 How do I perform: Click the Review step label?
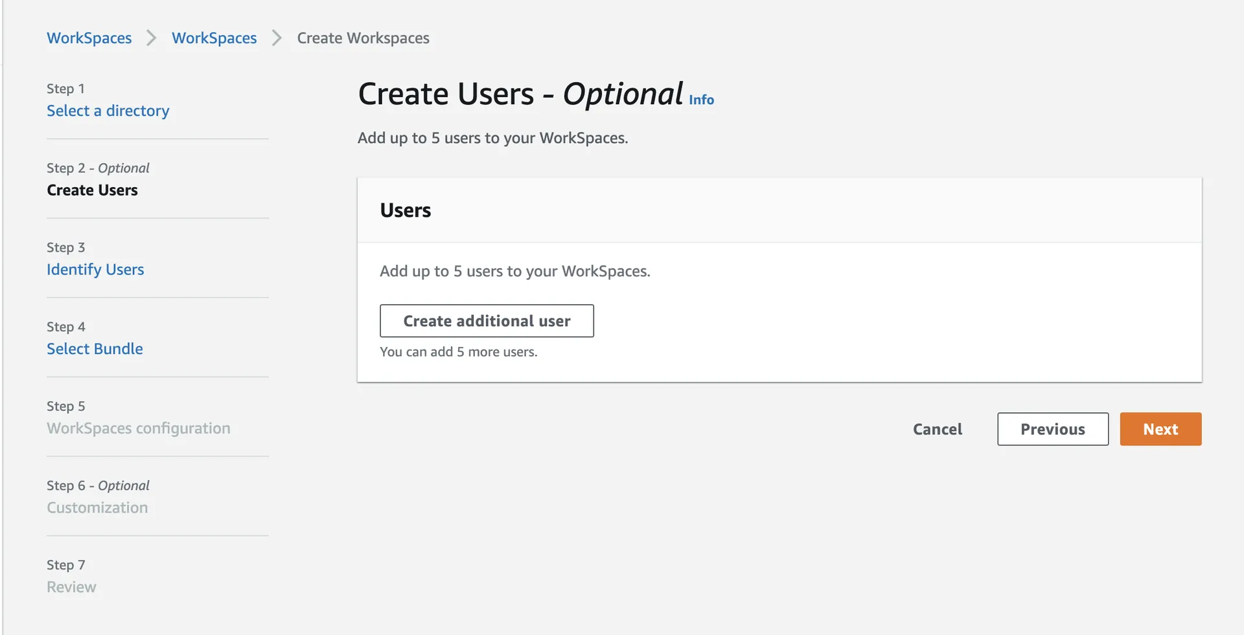[71, 587]
